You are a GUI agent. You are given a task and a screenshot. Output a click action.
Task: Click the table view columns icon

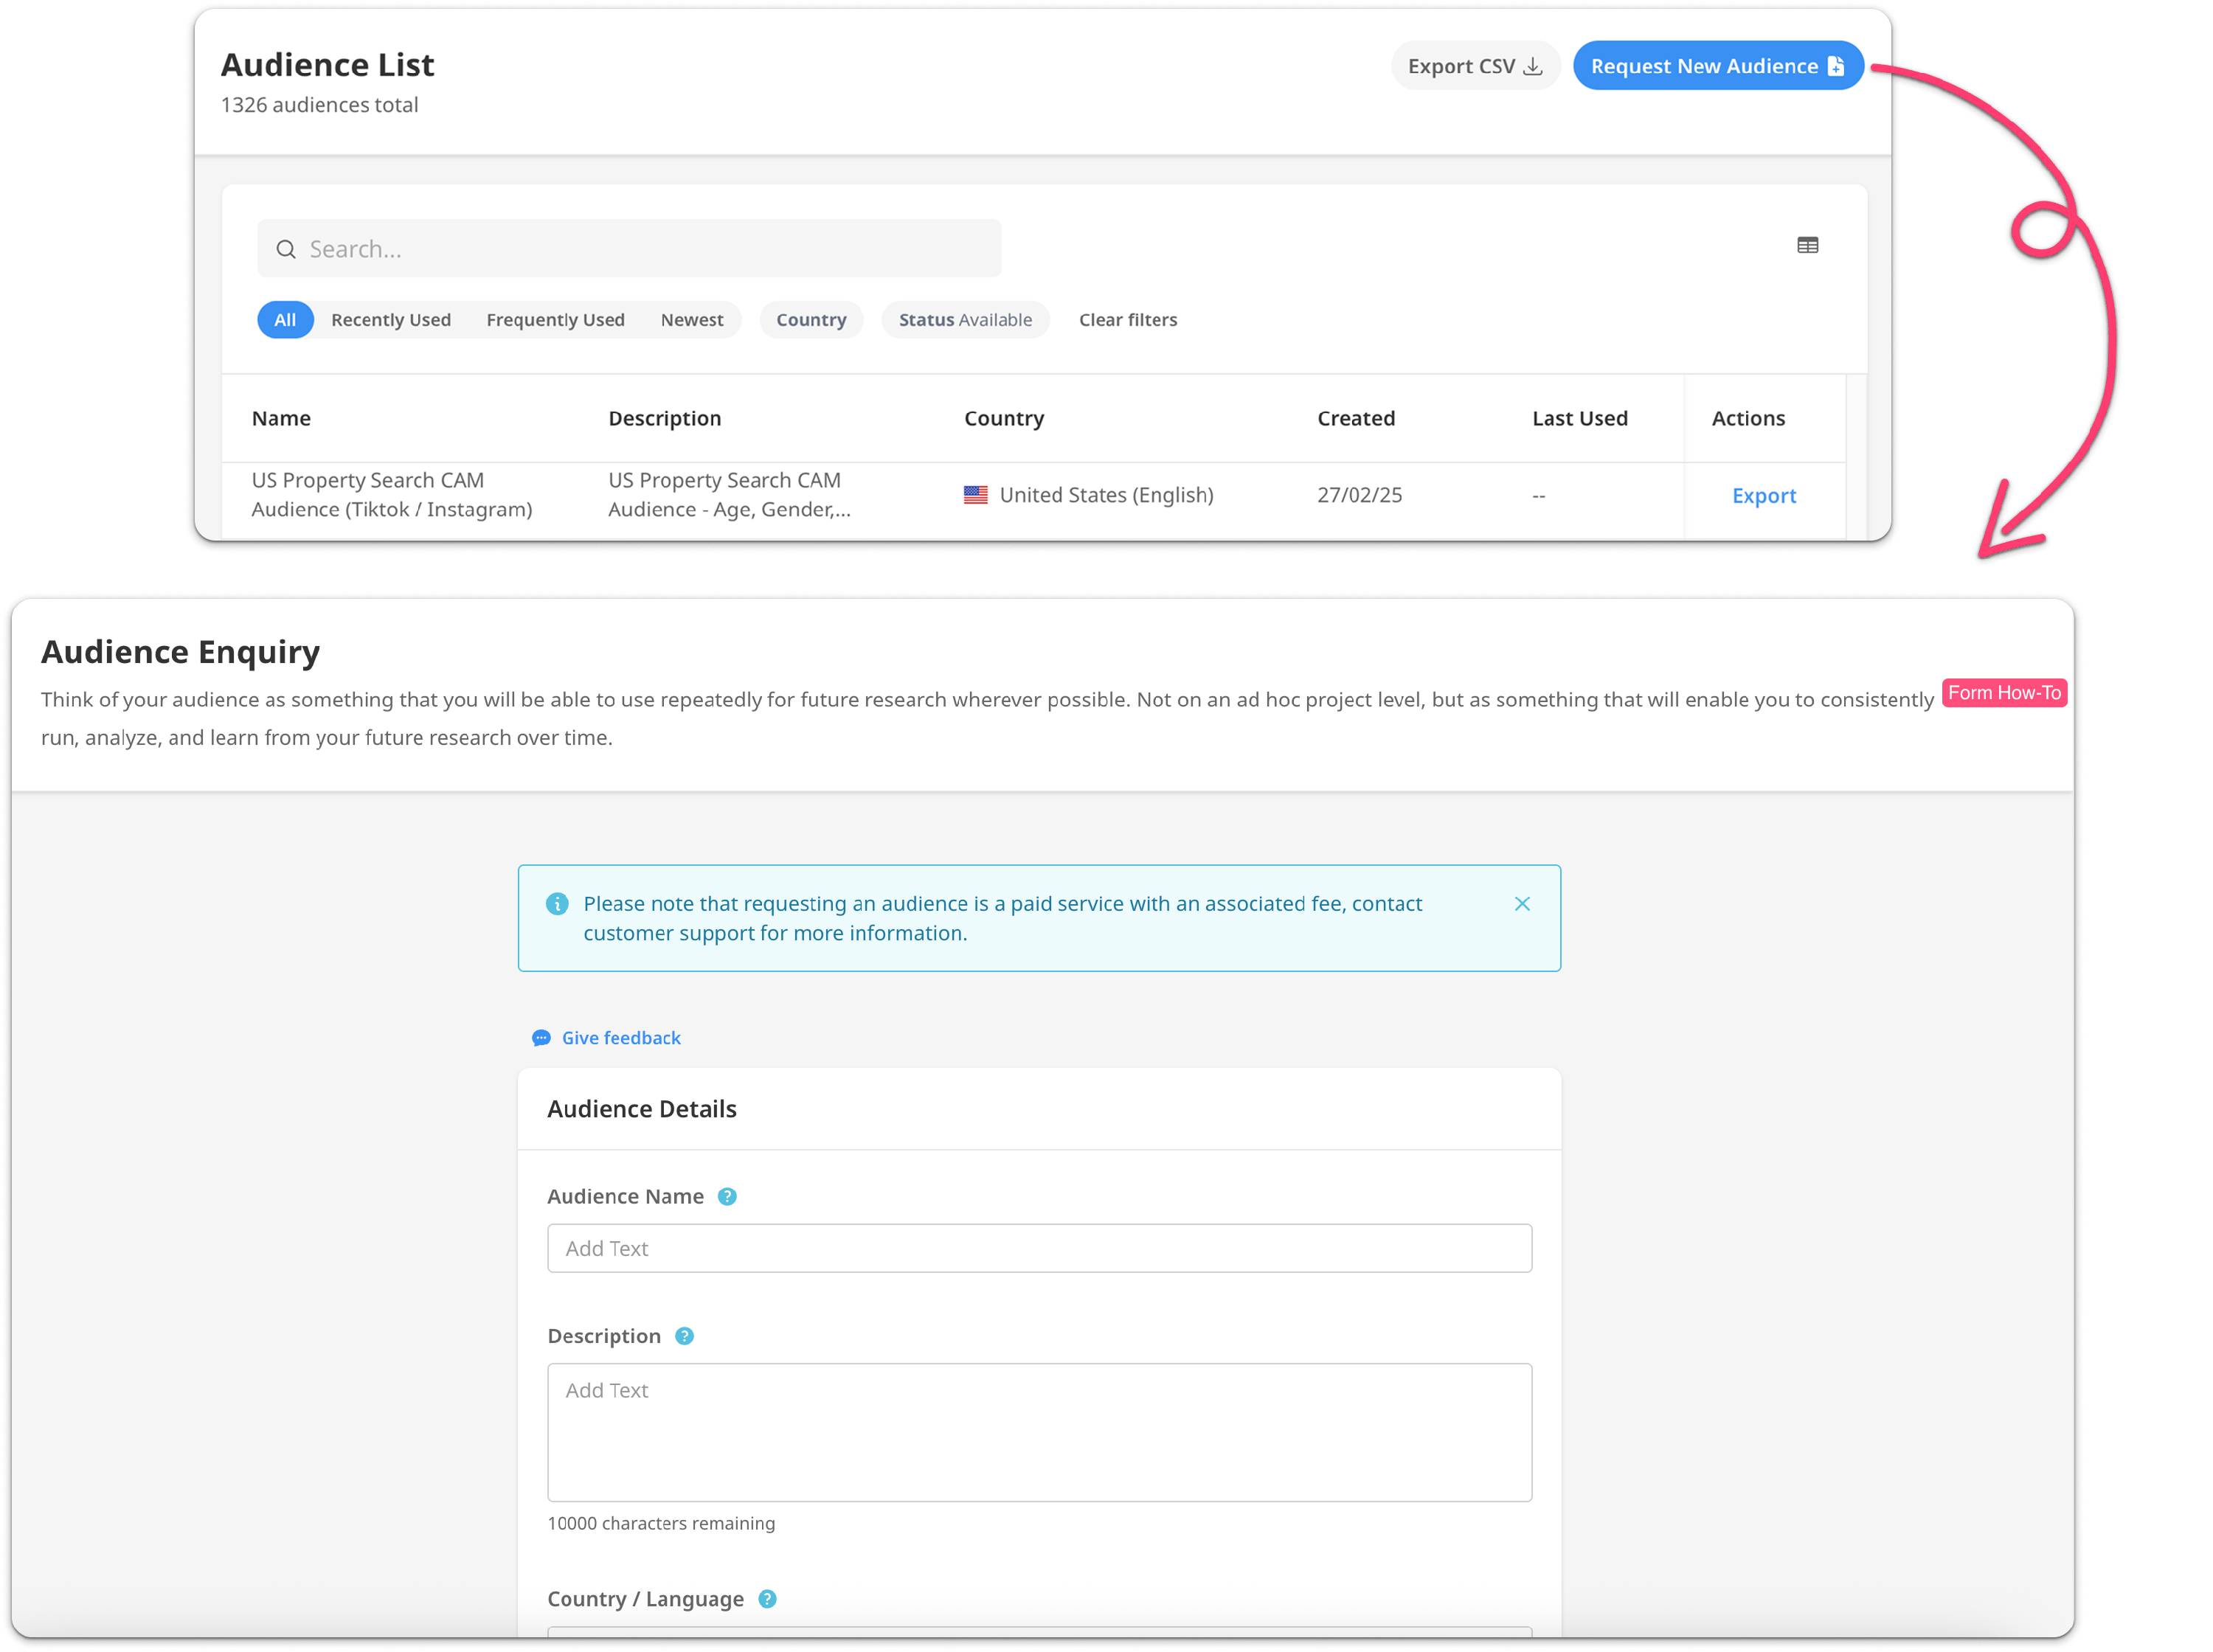[x=1806, y=245]
